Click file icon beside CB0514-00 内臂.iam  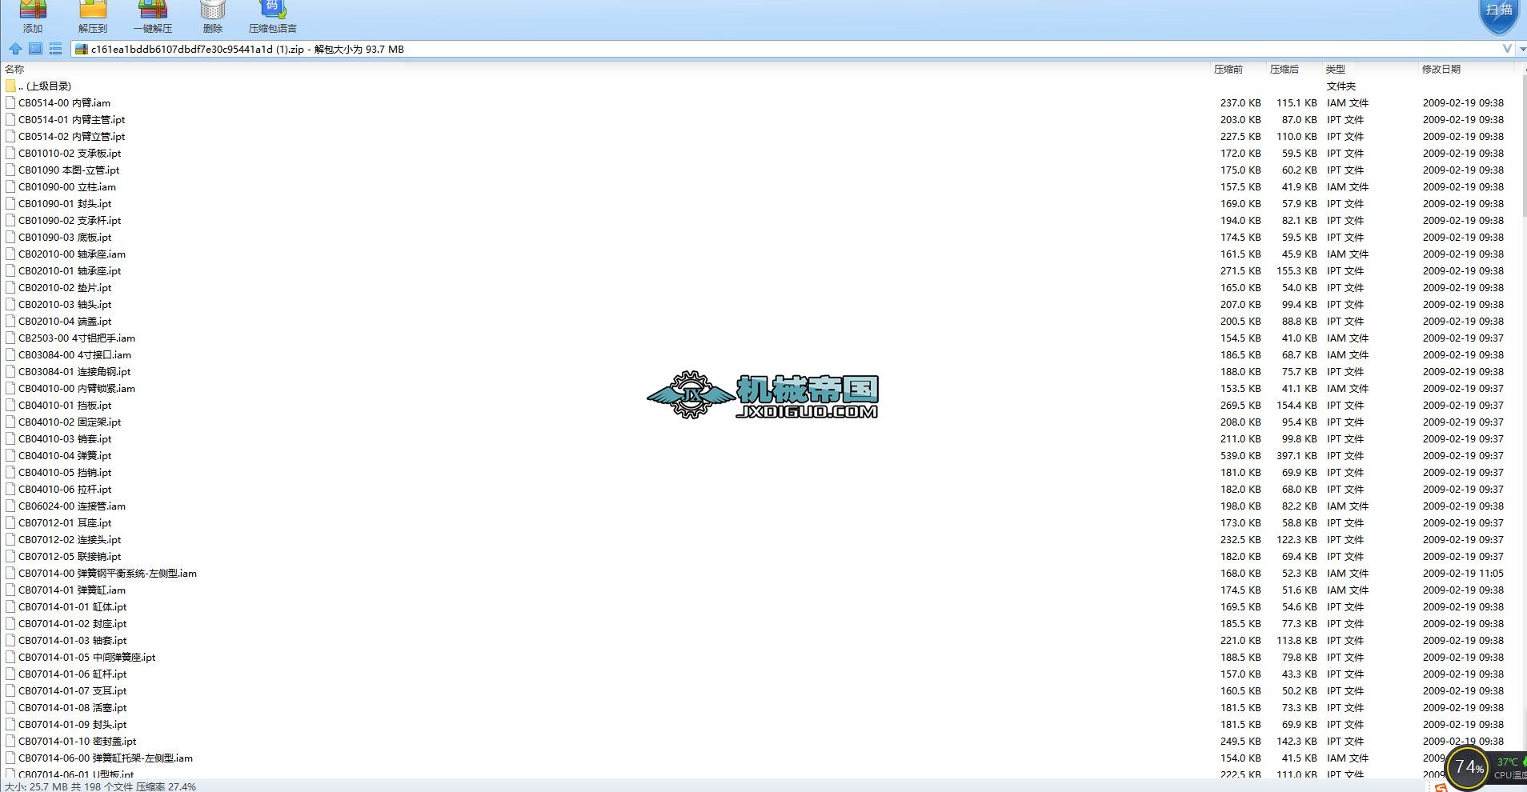[10, 102]
